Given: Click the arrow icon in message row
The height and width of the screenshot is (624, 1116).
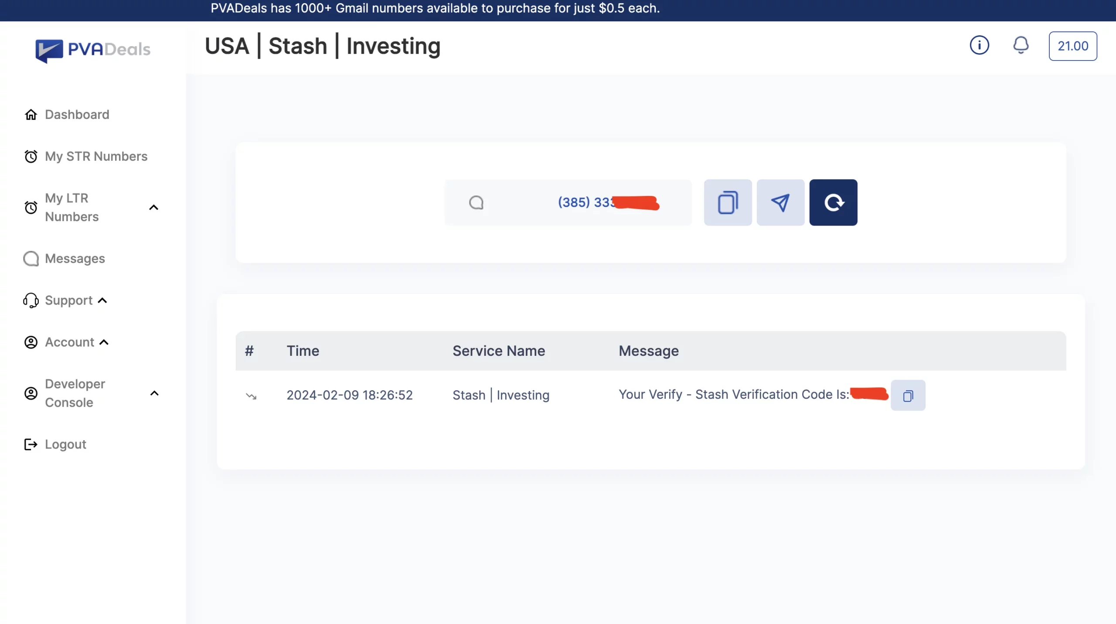Looking at the screenshot, I should (251, 396).
